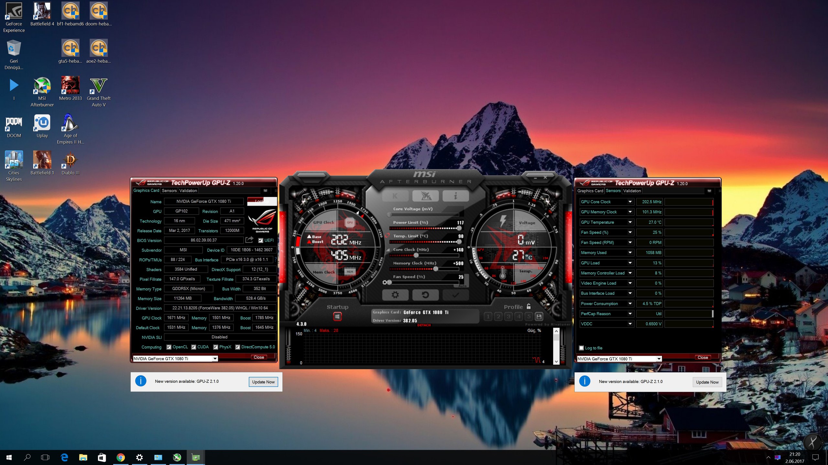Open GPU selector dropdown in left GPU-Z

215,359
